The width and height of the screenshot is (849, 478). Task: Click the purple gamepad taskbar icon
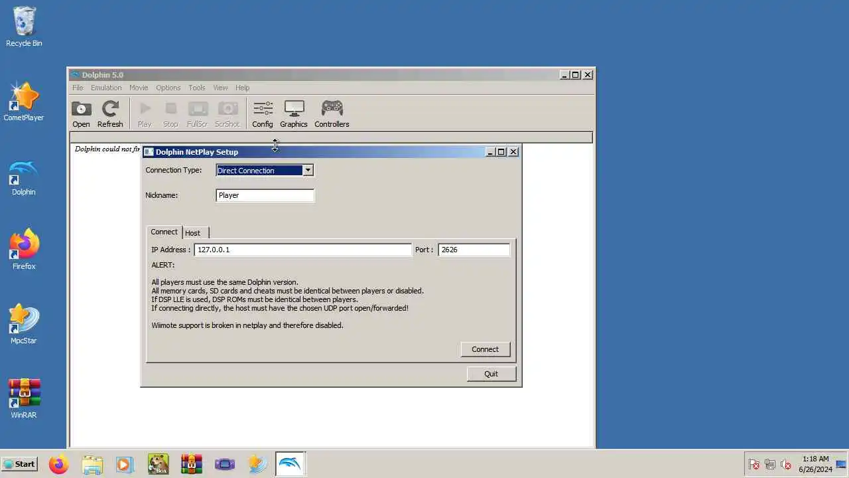tap(225, 464)
